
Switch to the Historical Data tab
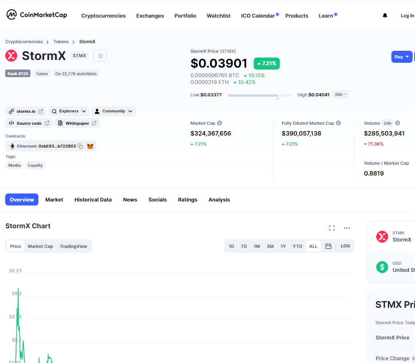(x=93, y=199)
